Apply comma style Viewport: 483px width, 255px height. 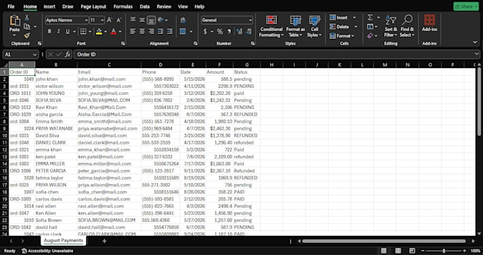[x=229, y=31]
